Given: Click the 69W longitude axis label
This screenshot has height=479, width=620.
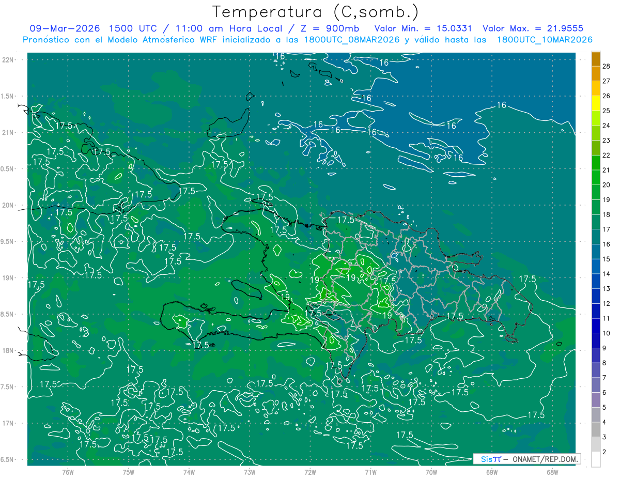Looking at the screenshot, I should tap(492, 472).
